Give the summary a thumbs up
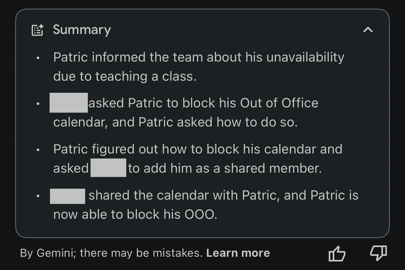Screen dimensions: 405x270 (337, 253)
